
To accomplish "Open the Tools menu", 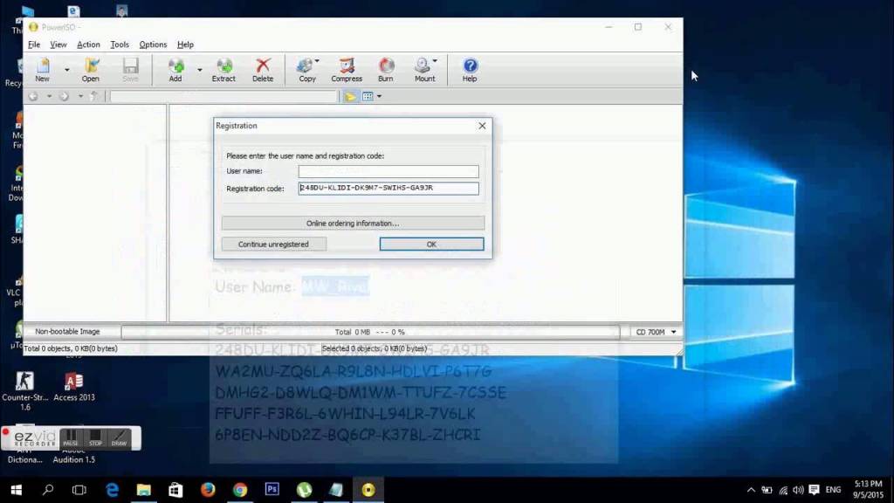I will click(119, 45).
